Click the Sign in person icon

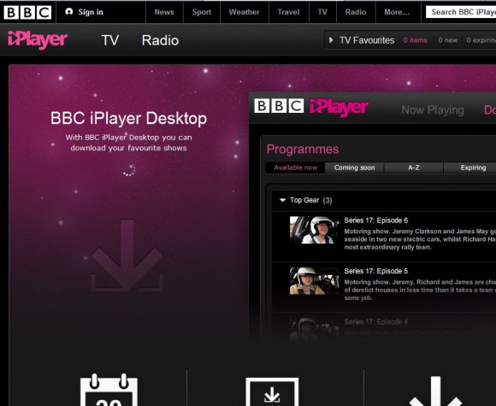click(x=69, y=12)
